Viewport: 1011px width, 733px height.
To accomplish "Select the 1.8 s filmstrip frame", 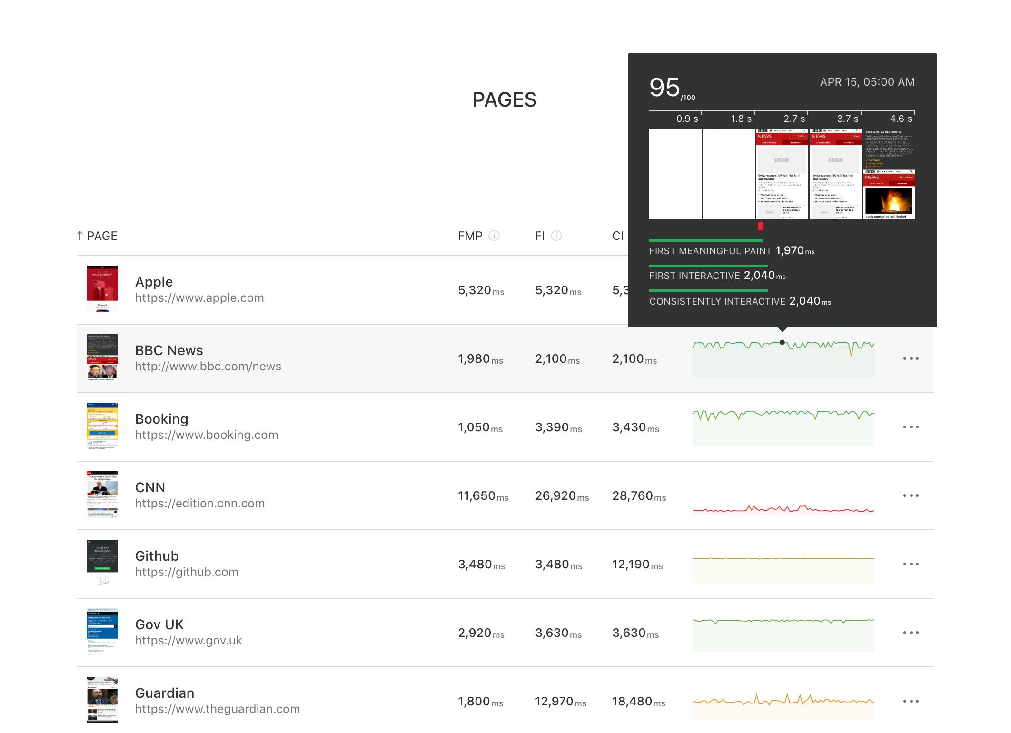I will (729, 174).
